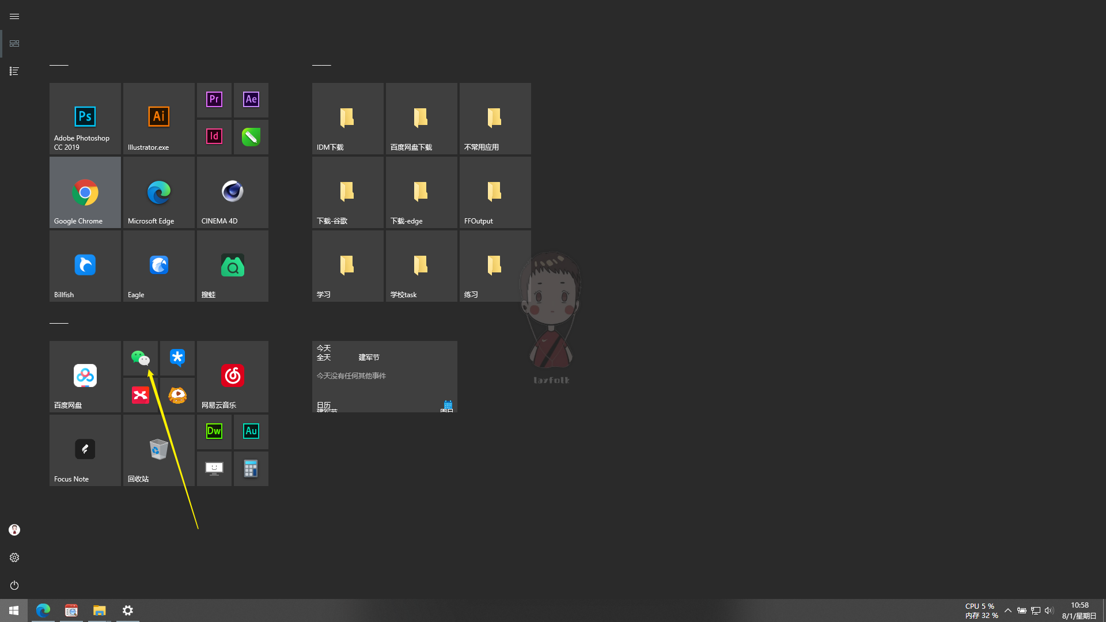1106x622 pixels.
Task: Open the 百度网盘下载 folder tile
Action: (421, 118)
